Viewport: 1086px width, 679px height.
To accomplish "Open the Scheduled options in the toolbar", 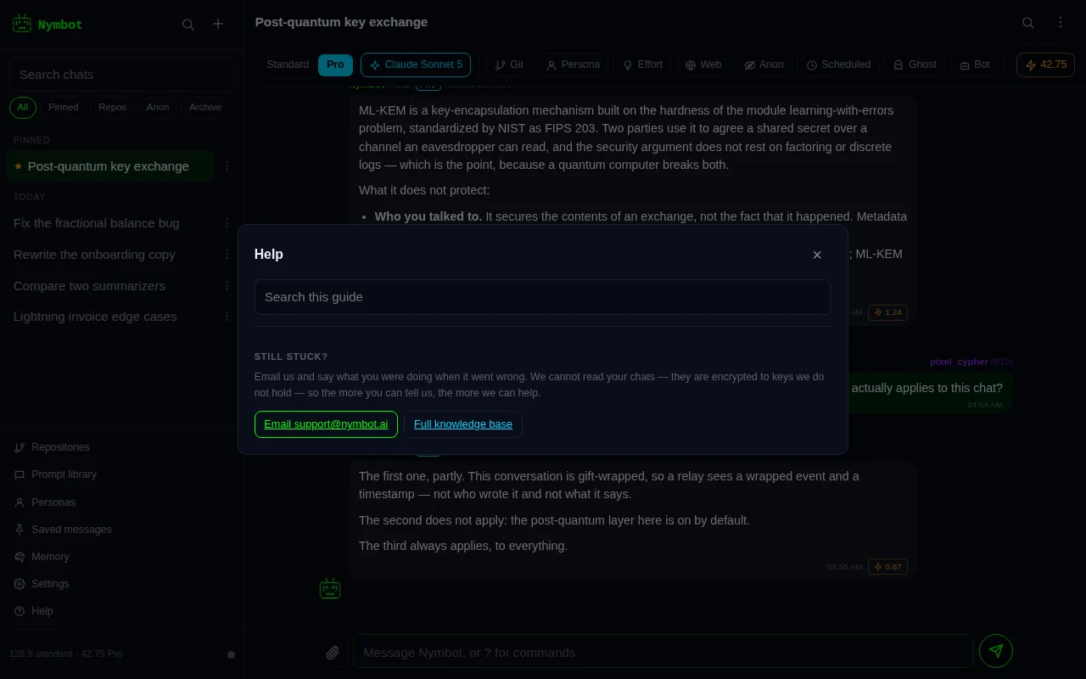I will click(838, 65).
